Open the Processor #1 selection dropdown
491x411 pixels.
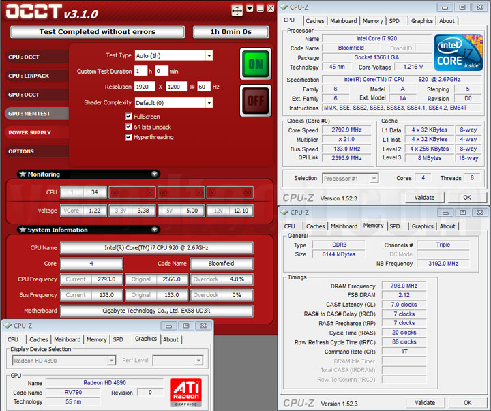click(x=374, y=179)
